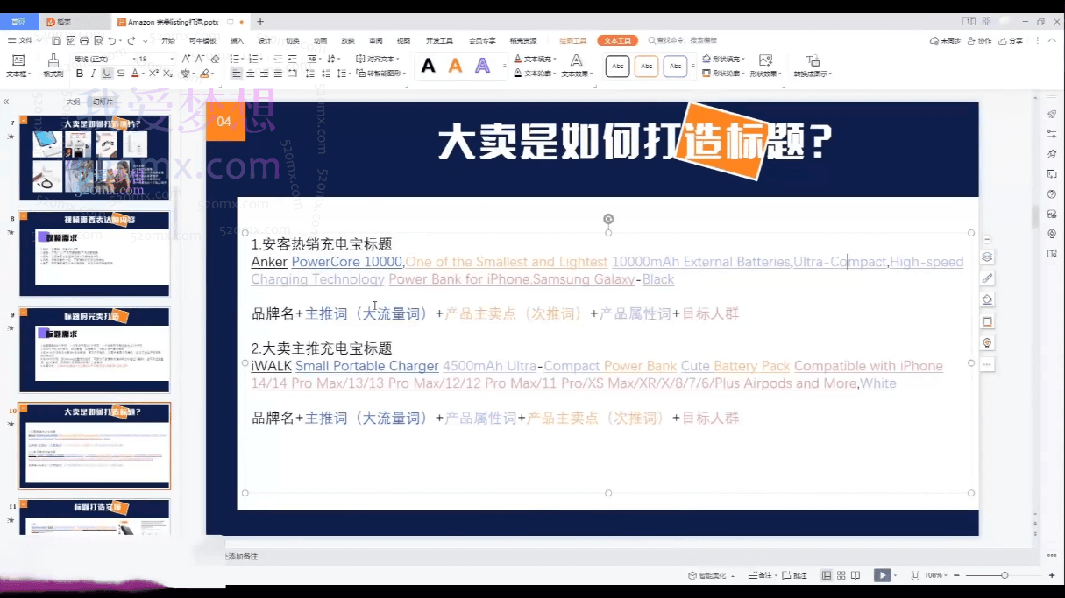Open the 插入 (Insert) ribbon tab
This screenshot has width=1065, height=598.
click(x=237, y=40)
